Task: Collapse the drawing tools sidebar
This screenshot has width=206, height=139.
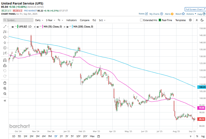Action: click(x=5, y=101)
